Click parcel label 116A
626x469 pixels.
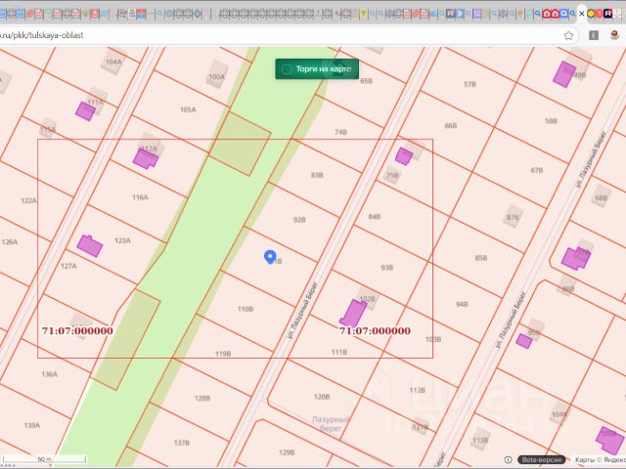tap(140, 197)
